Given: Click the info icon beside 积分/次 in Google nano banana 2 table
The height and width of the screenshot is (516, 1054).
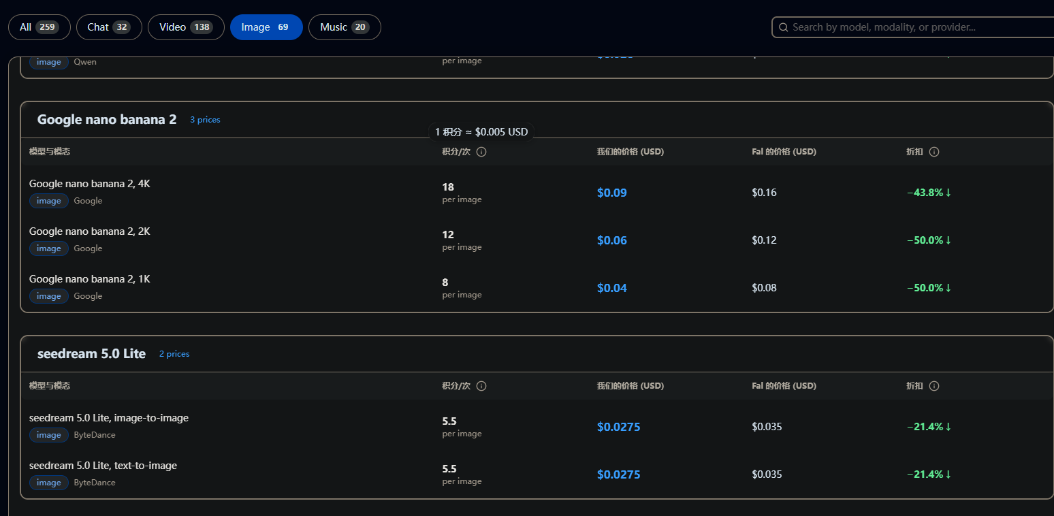Looking at the screenshot, I should (x=481, y=152).
